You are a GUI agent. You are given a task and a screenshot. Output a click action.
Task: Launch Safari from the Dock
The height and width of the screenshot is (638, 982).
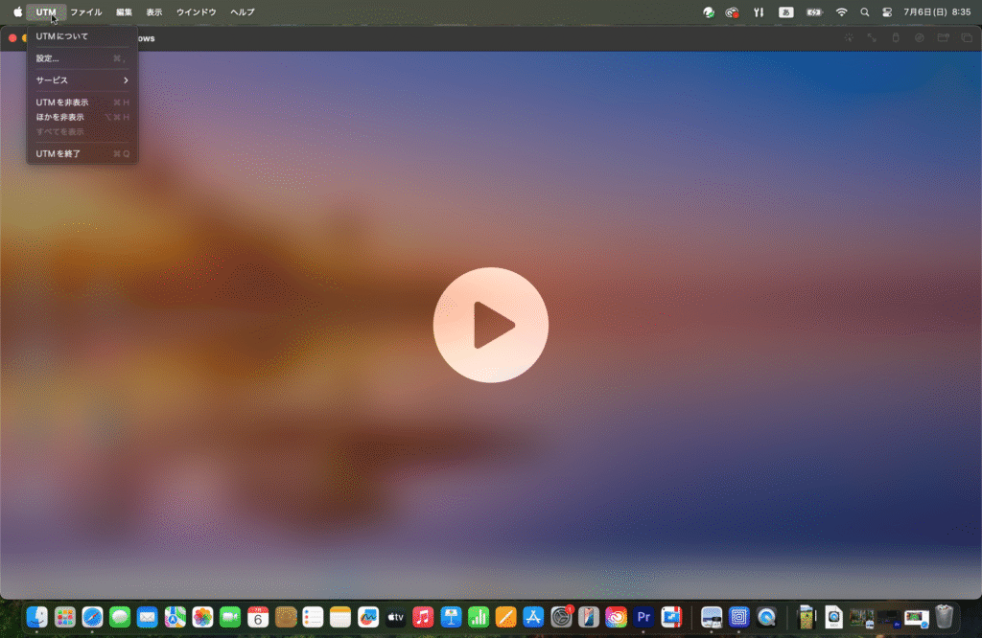tap(92, 617)
